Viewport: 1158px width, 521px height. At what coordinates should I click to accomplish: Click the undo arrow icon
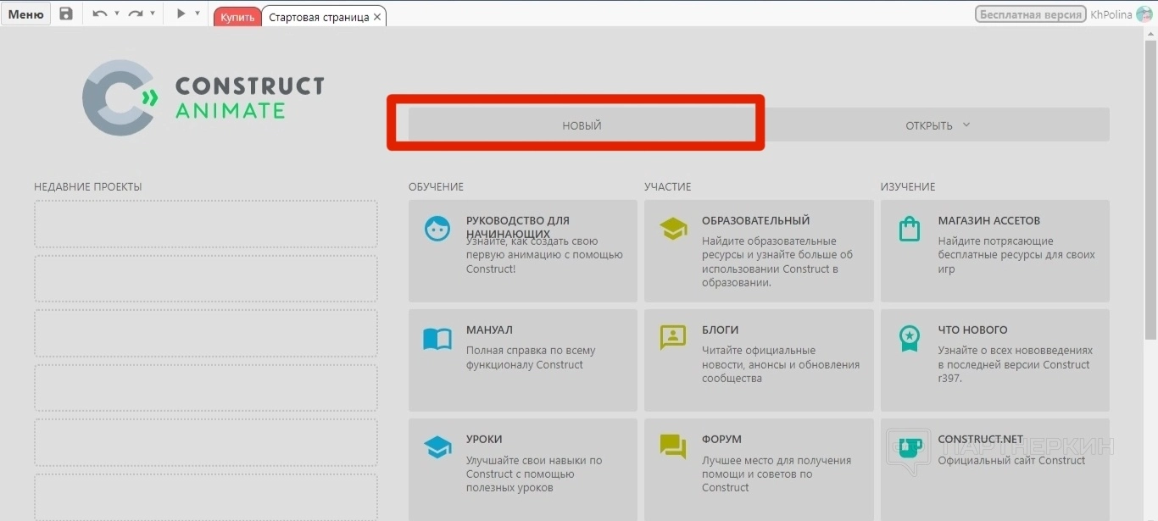point(100,14)
